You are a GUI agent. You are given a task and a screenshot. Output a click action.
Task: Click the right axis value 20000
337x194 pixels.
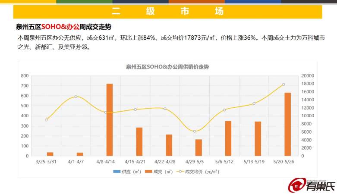coord(308,75)
